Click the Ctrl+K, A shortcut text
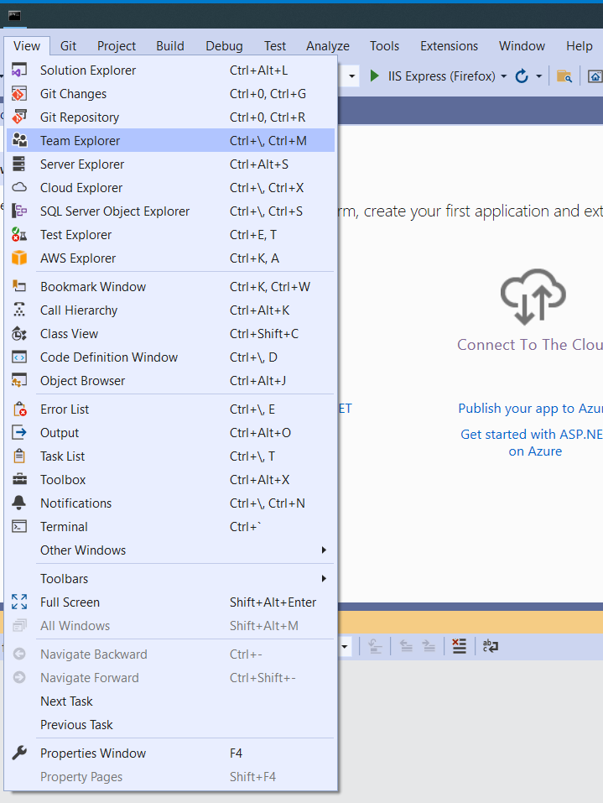Screen dimensions: 603x803 coord(254,258)
